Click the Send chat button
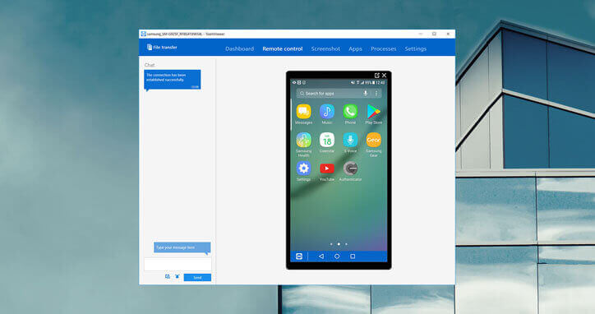 (x=197, y=278)
